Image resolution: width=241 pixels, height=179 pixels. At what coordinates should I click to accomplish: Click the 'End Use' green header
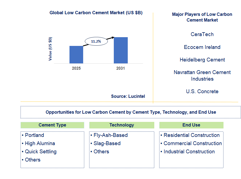(x=191, y=125)
